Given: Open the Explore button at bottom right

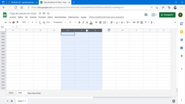Looking at the screenshot, I should tap(174, 101).
